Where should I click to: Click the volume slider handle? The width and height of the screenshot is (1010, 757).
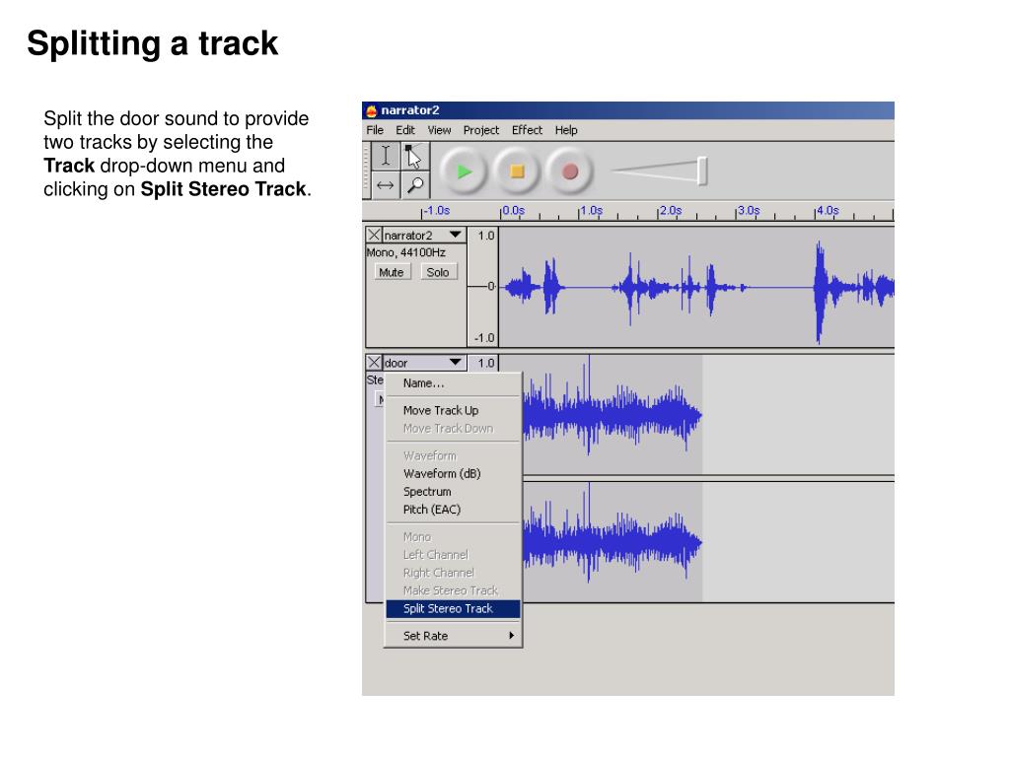[x=702, y=172]
